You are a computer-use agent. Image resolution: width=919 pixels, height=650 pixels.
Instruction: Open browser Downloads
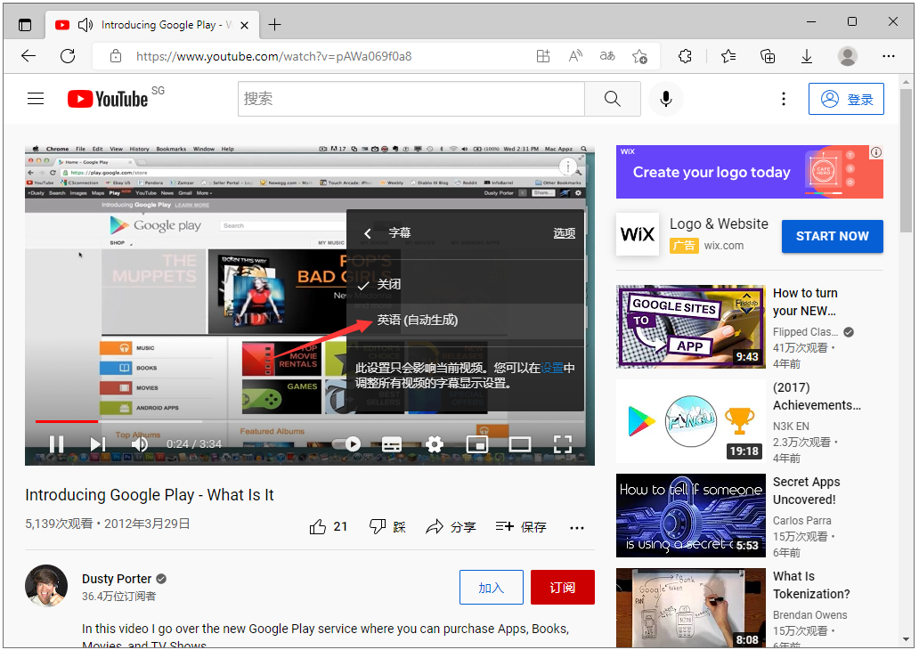click(807, 56)
